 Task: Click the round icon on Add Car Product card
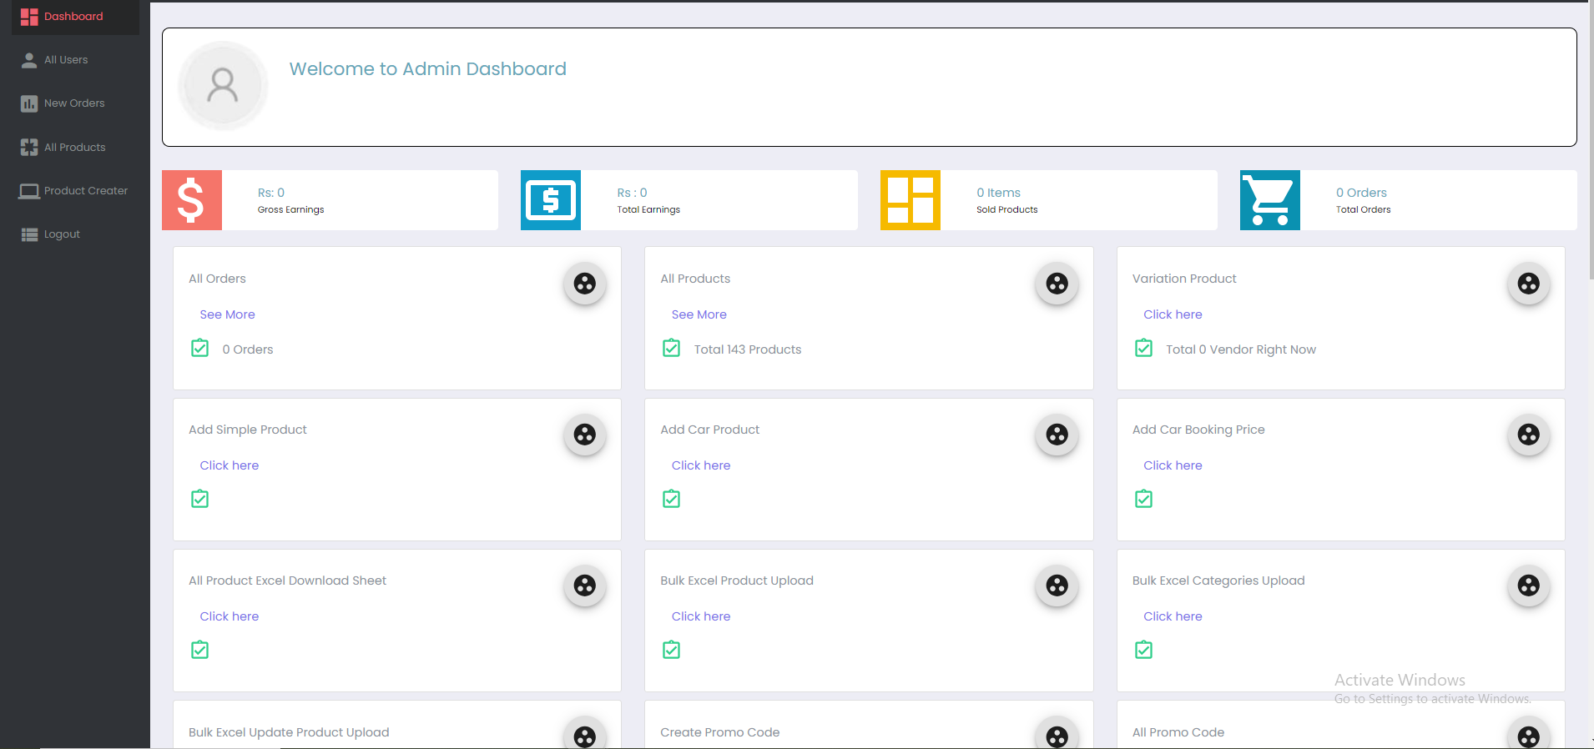pos(1057,435)
